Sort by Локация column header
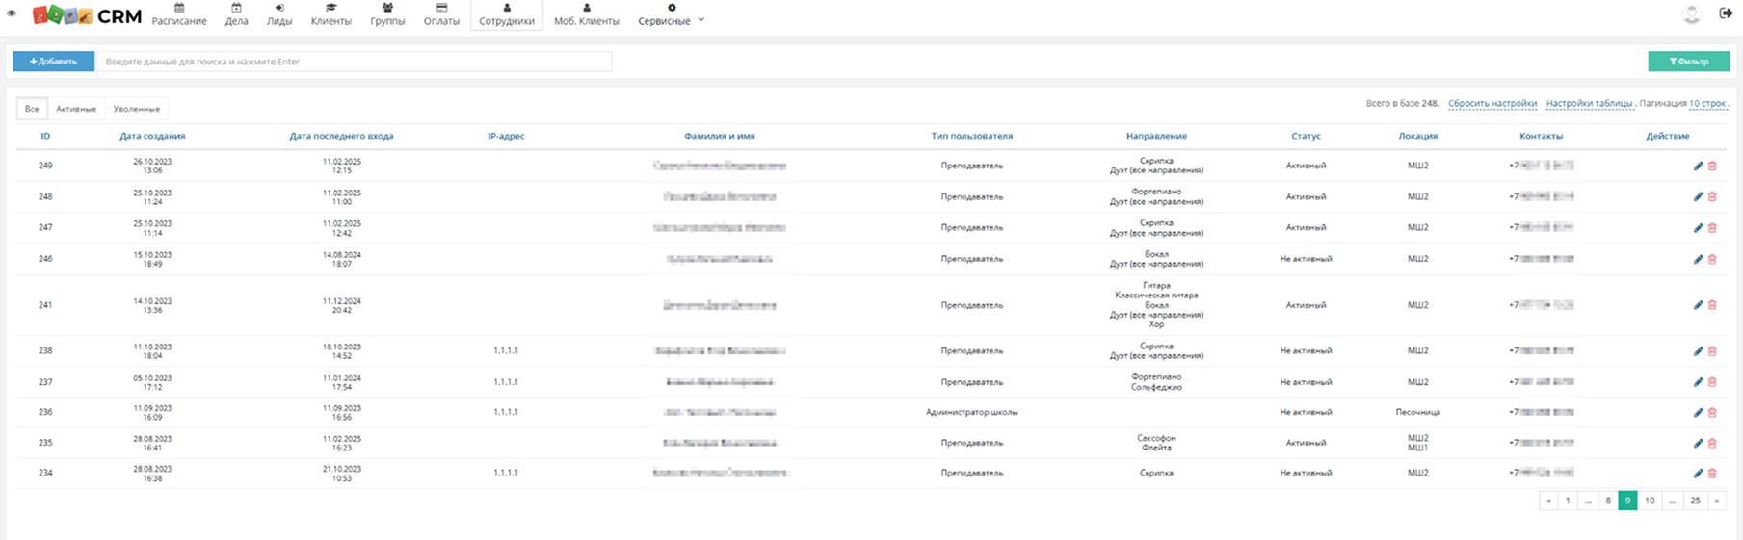 point(1417,136)
